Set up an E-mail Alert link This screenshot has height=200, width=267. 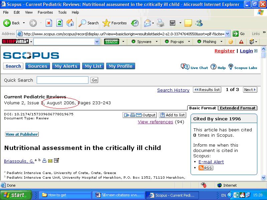click(211, 162)
